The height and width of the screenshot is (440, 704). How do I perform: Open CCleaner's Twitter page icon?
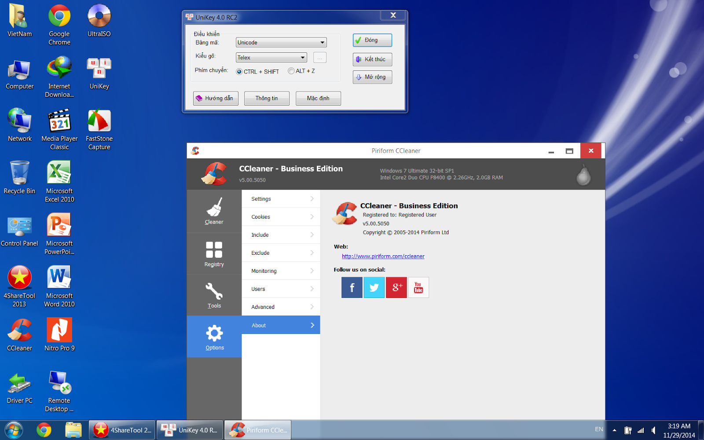point(374,287)
